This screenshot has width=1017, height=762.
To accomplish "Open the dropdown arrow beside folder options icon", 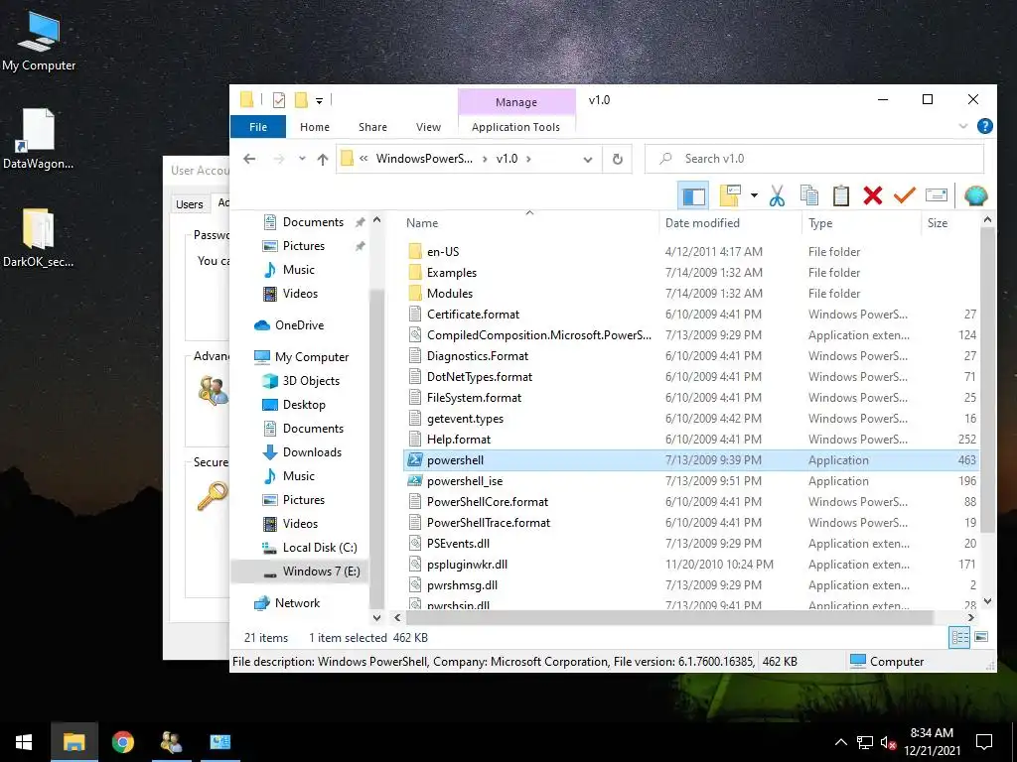I will 754,195.
